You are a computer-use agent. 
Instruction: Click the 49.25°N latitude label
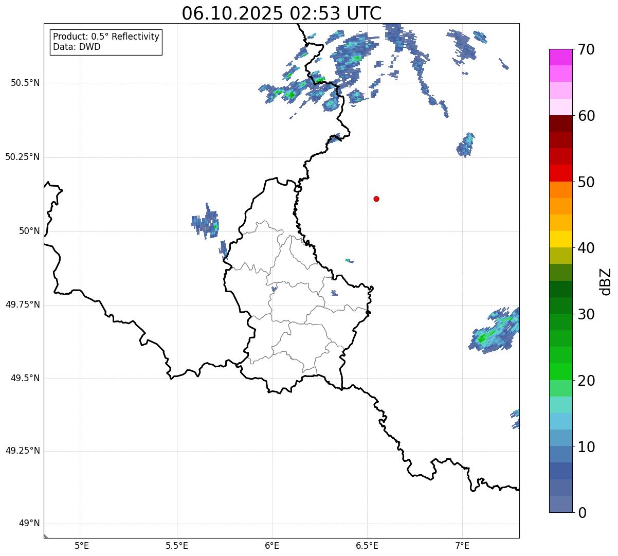pos(22,451)
